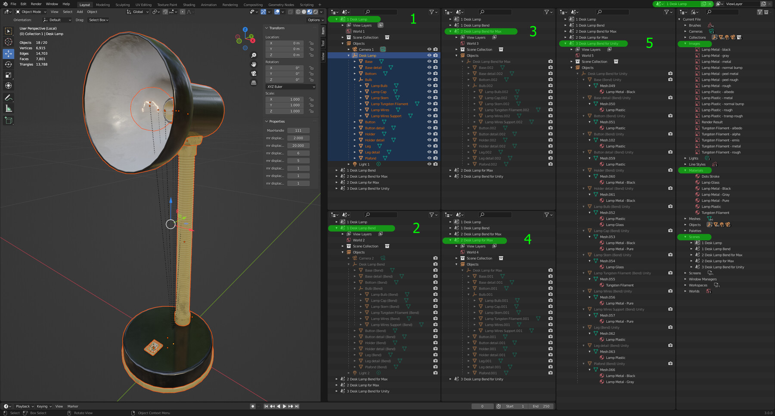775x416 pixels.
Task: Click the zoom magnifier icon in viewport sidebar
Action: (x=254, y=55)
